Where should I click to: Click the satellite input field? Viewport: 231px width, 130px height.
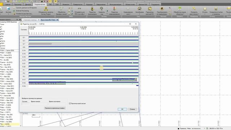(x=26, y=104)
